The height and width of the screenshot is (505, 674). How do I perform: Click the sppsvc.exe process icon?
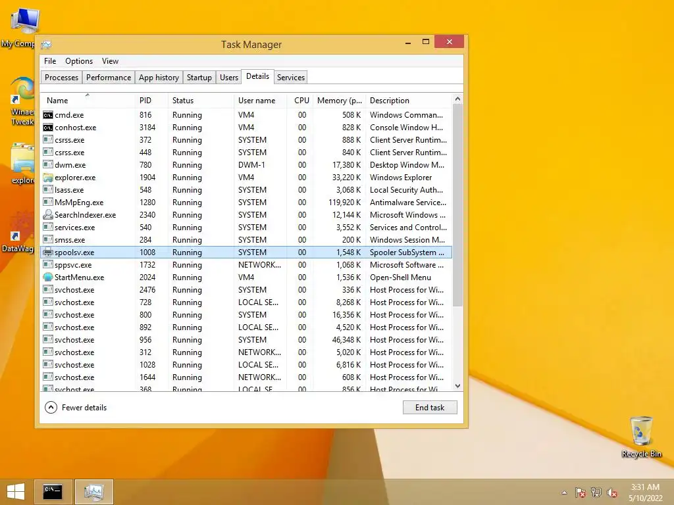(47, 264)
